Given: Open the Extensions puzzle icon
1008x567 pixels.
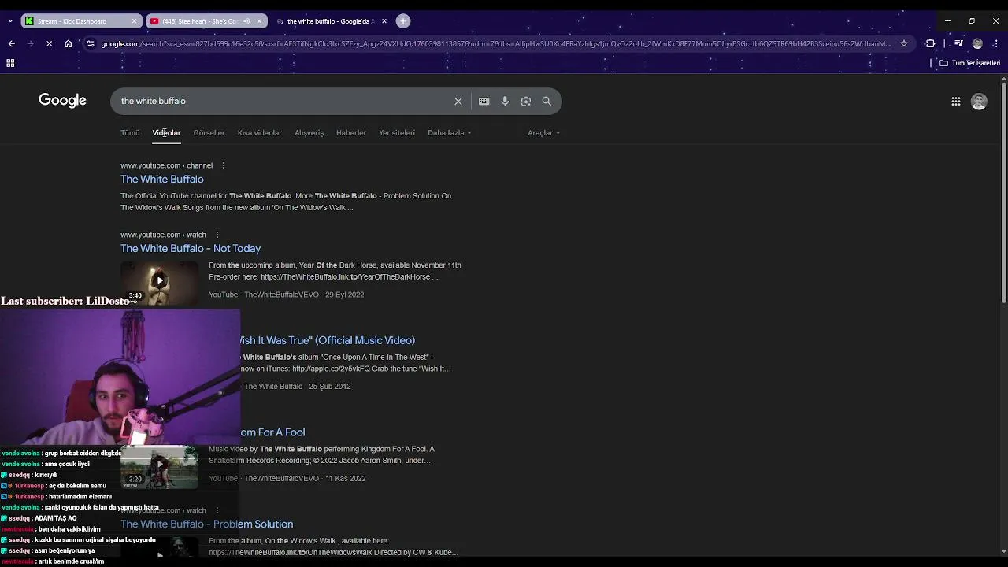Looking at the screenshot, I should 930,44.
